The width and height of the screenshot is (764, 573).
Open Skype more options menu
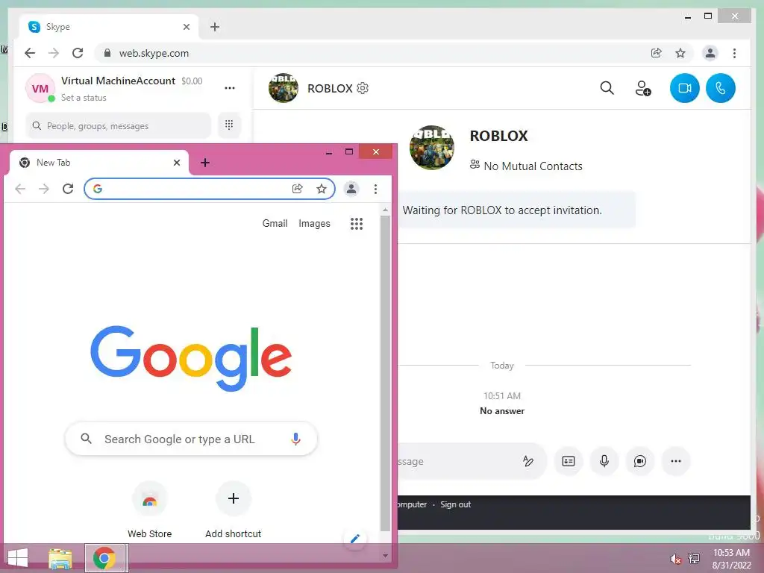click(230, 88)
